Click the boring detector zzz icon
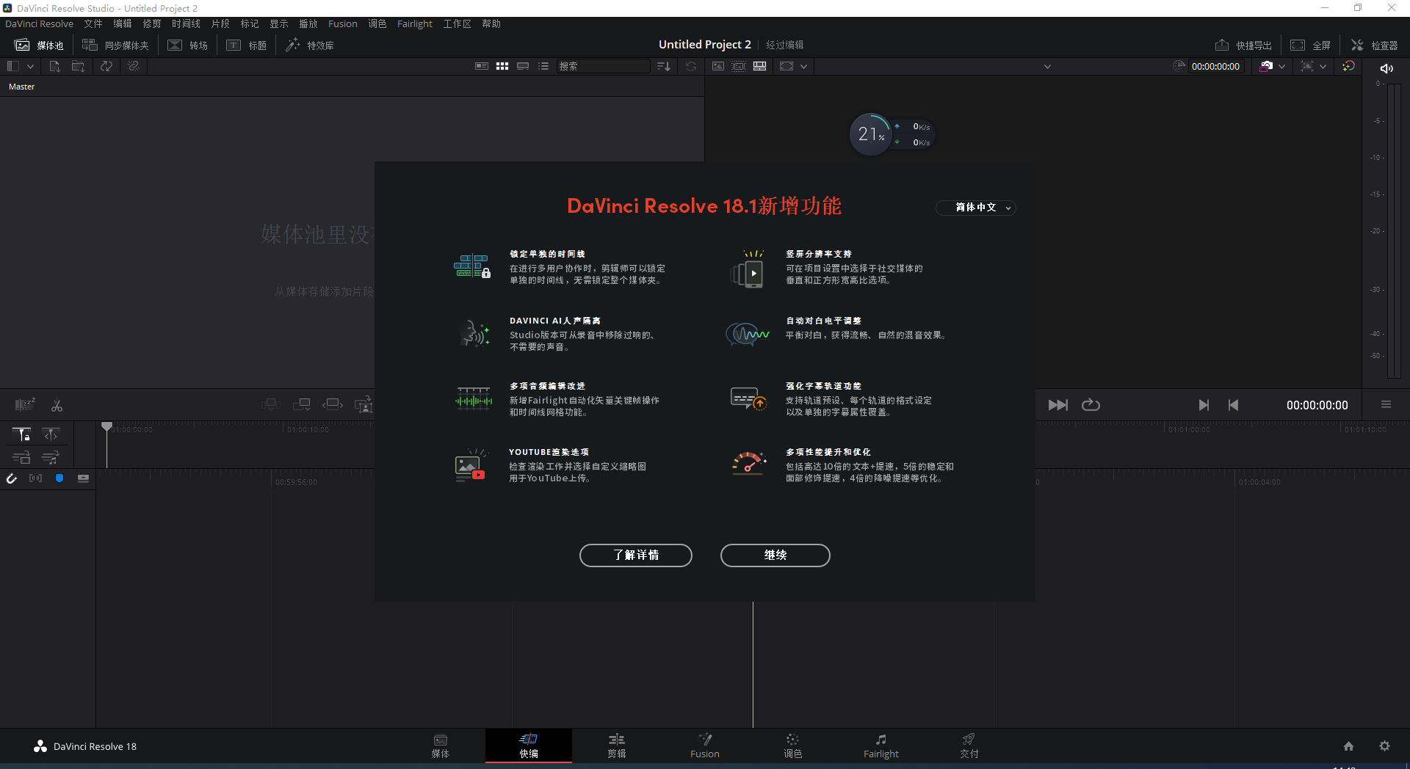Image resolution: width=1410 pixels, height=769 pixels. click(25, 405)
